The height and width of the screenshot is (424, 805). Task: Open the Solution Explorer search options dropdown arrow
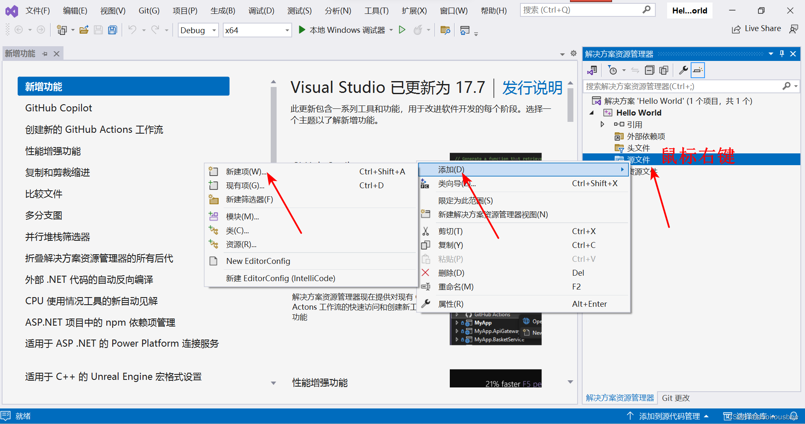pos(796,86)
